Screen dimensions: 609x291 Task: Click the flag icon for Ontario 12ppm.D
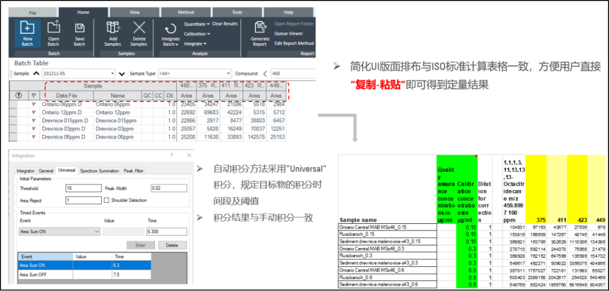click(34, 112)
